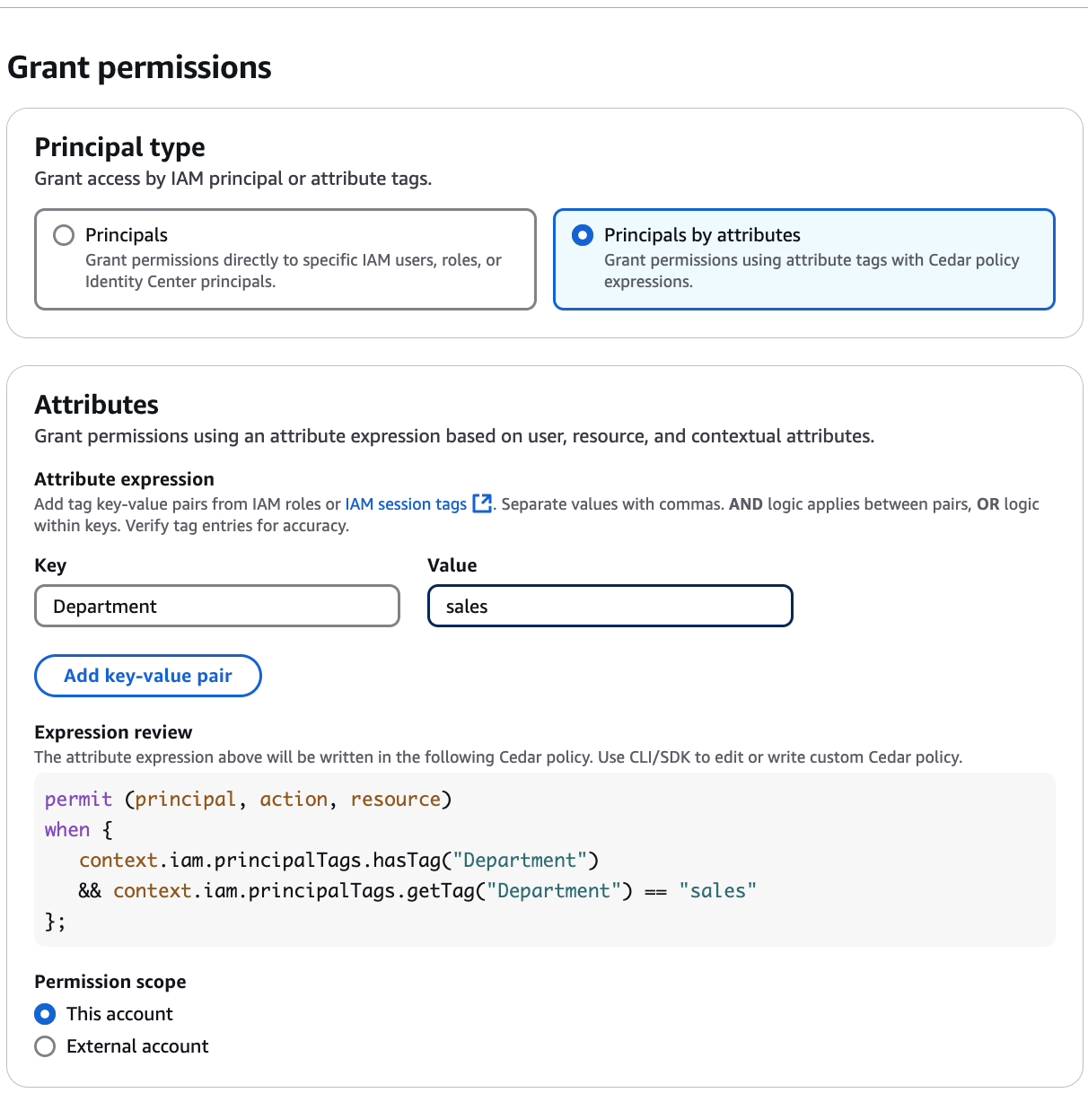Screen dimensions: 1088x1093
Task: Open the IAM session tags link
Action: [x=405, y=503]
